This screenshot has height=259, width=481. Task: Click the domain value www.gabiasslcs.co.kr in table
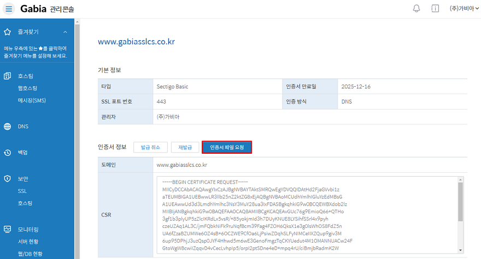182,165
